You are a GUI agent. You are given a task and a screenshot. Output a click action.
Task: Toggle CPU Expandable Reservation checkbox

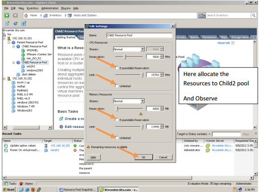pos(117,68)
